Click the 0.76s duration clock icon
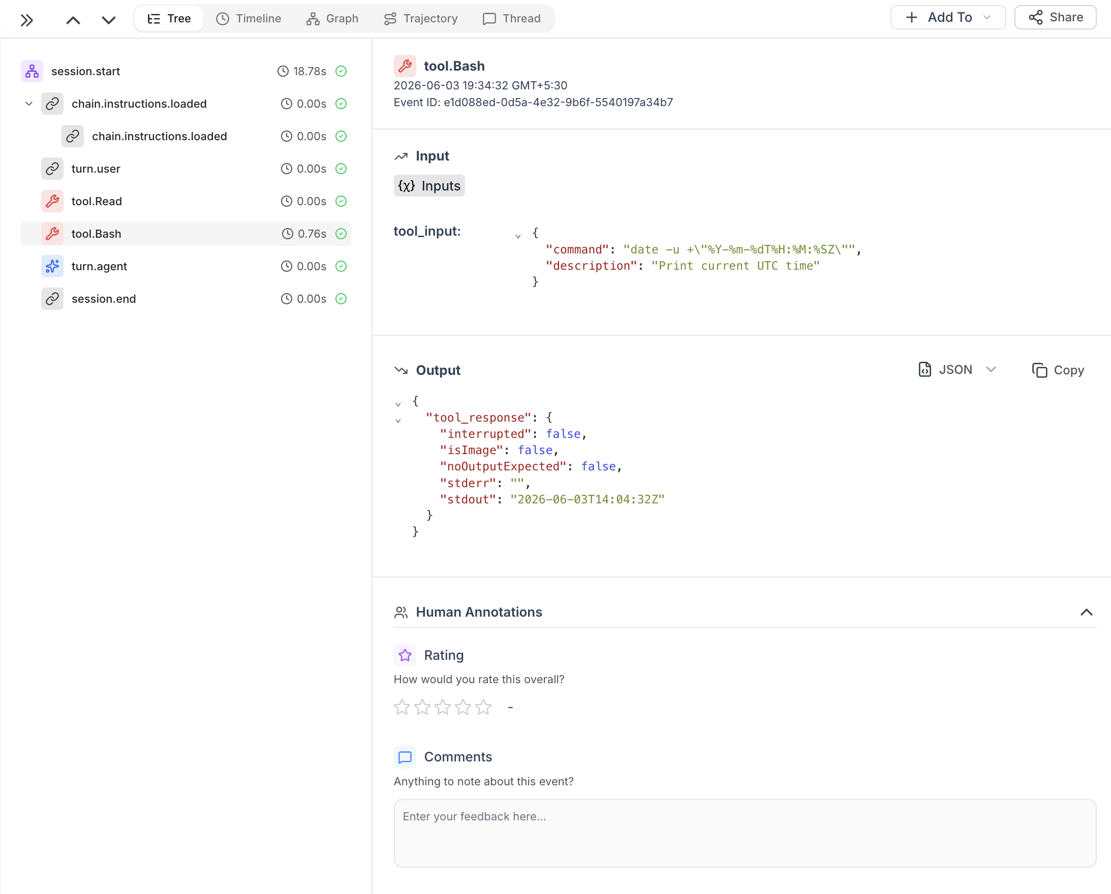The image size is (1111, 894). 288,234
